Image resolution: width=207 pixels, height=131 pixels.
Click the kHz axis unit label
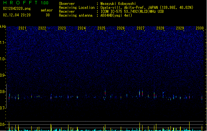[3, 27]
